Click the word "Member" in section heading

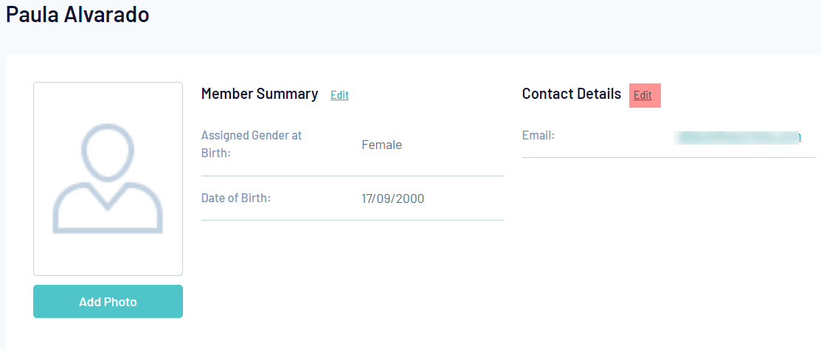[x=227, y=94]
